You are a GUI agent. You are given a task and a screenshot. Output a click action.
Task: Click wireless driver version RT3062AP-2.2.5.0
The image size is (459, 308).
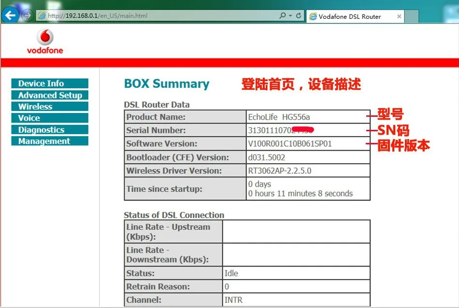coord(280,170)
